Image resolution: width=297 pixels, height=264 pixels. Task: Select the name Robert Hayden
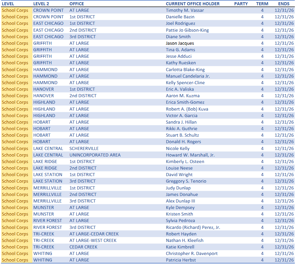(181, 234)
